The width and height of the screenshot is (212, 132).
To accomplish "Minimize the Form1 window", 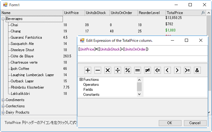I will click(176, 5).
